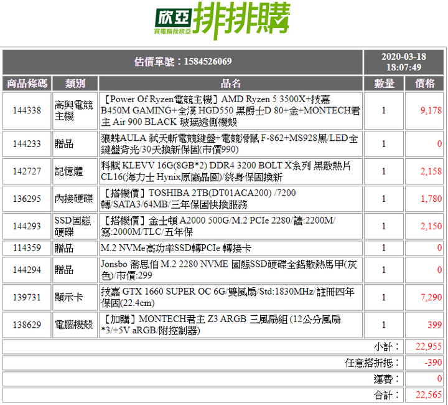Click the 運費 label
Screen dimensions: 448x405
[386, 379]
